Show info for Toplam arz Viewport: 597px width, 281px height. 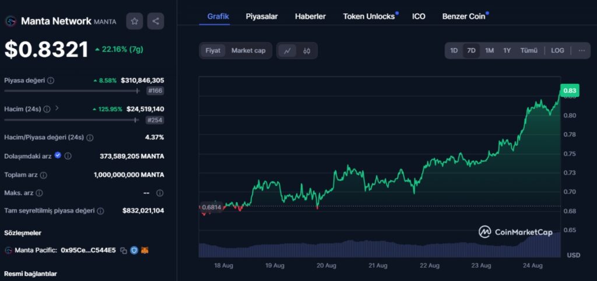[44, 175]
